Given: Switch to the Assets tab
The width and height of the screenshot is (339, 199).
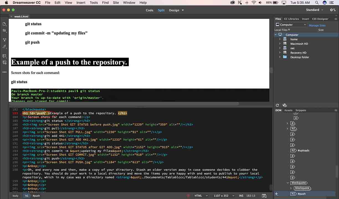Looking at the screenshot, I should coord(288,110).
